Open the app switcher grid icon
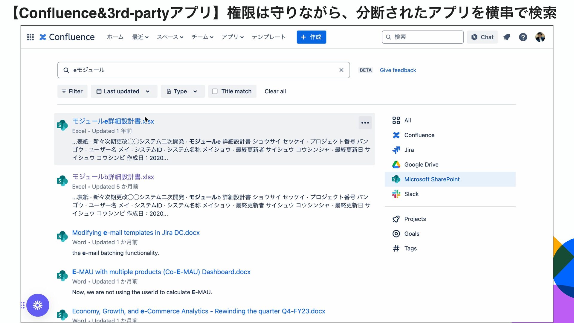This screenshot has width=574, height=323. point(30,37)
